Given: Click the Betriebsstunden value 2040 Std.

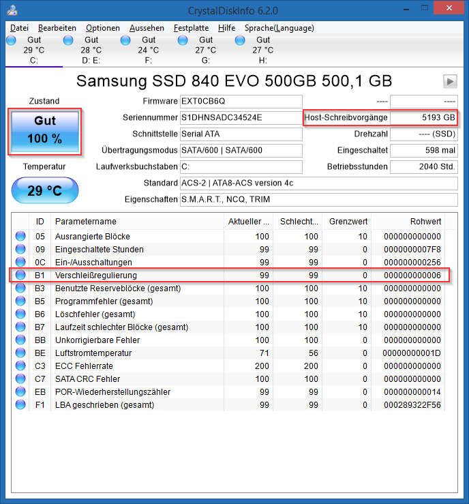Looking at the screenshot, I should tap(424, 167).
